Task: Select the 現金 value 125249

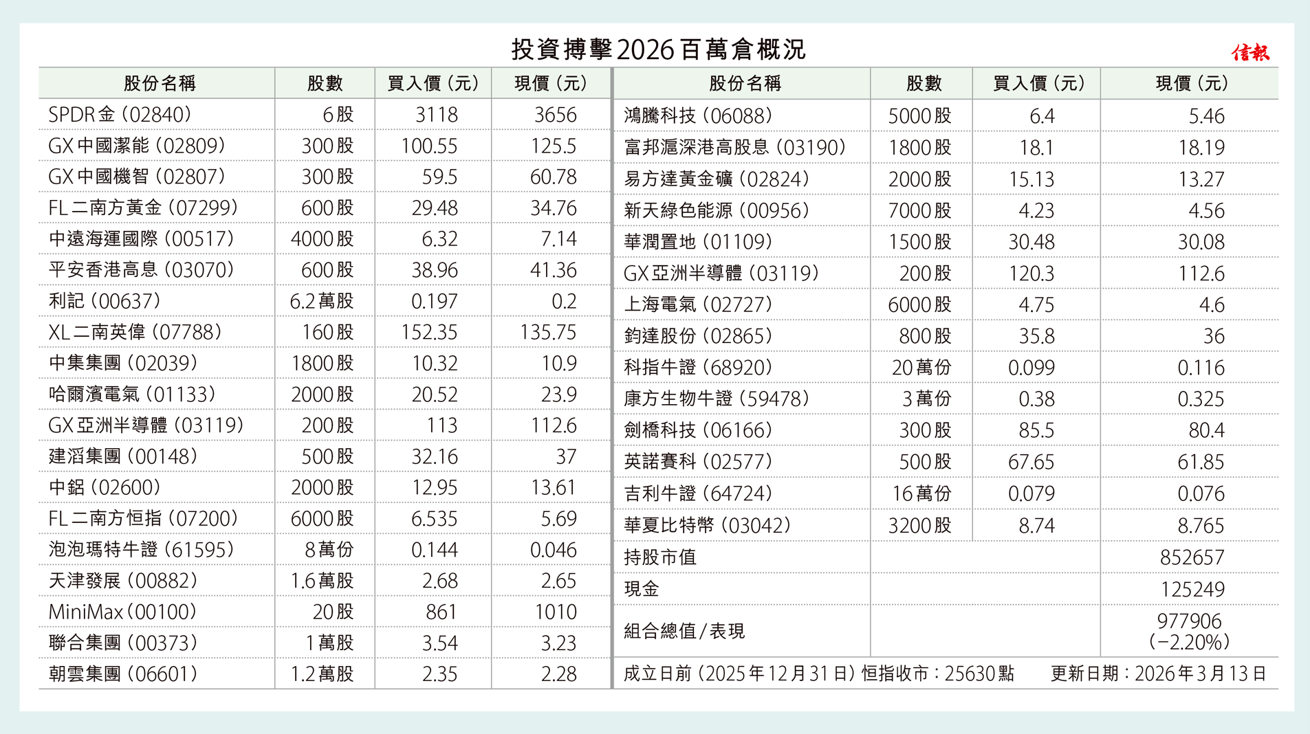Action: tap(1192, 589)
